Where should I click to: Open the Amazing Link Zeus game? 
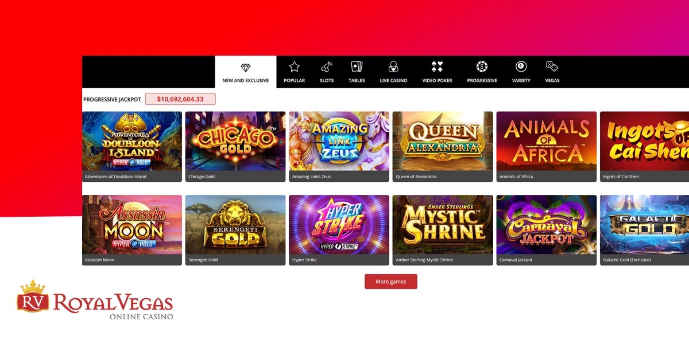339,141
